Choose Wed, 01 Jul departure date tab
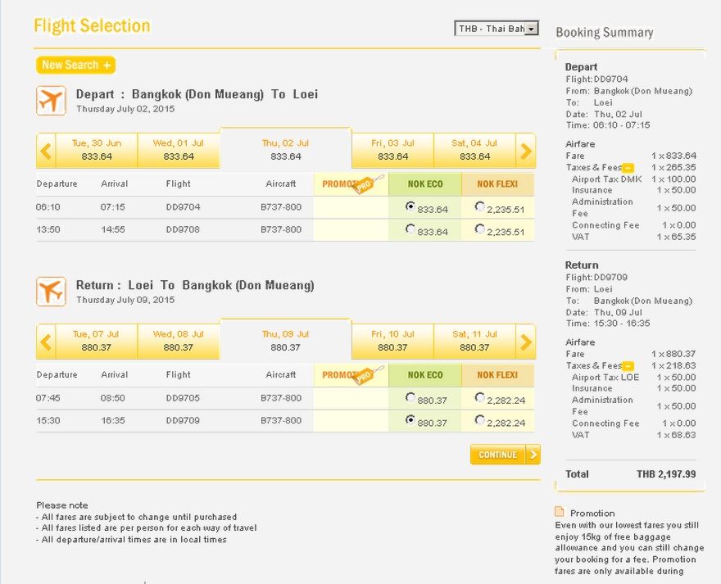721x584 pixels. pos(179,151)
